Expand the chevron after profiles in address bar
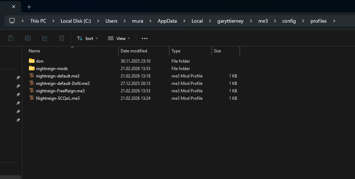Image resolution: width=355 pixels, height=179 pixels. tap(334, 21)
